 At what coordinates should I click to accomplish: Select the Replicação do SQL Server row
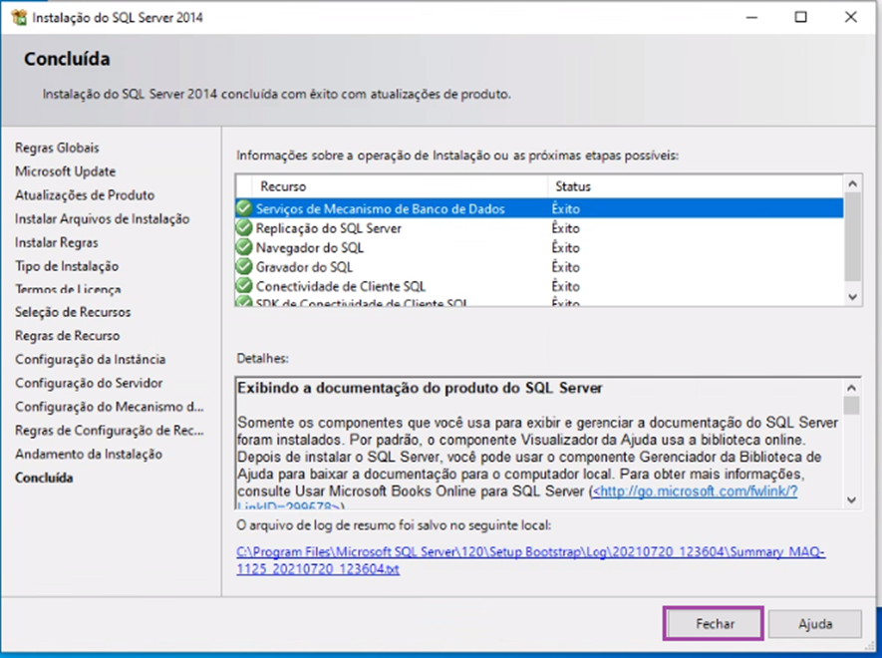[x=539, y=228]
